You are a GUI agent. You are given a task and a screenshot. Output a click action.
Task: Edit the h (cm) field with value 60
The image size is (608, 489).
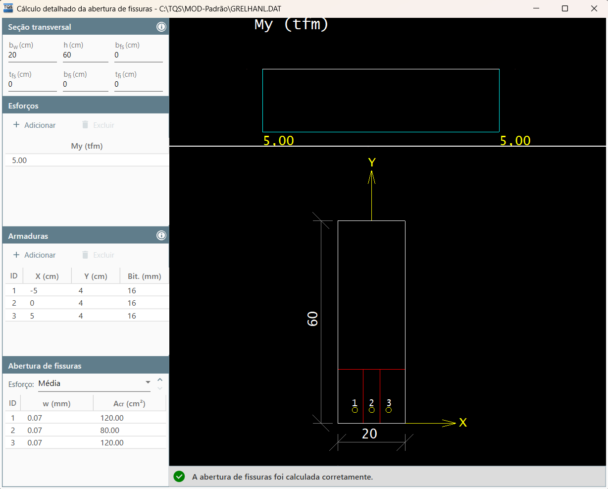pos(86,55)
